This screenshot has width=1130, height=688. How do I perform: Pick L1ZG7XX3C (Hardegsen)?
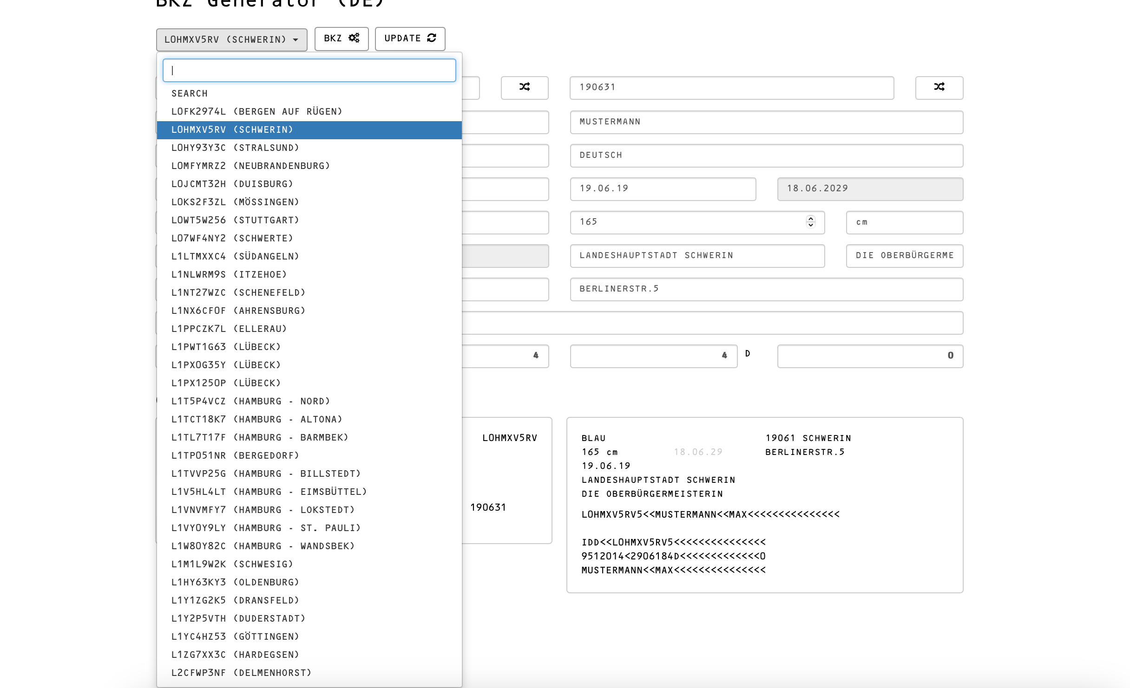click(309, 655)
